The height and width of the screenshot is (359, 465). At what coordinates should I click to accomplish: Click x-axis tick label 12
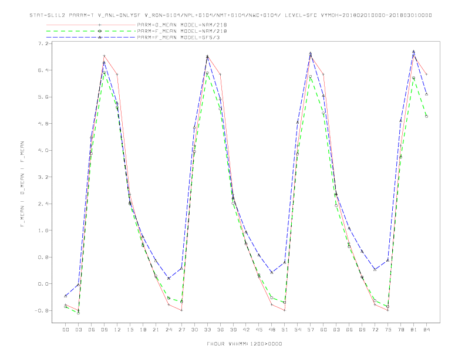click(x=117, y=330)
